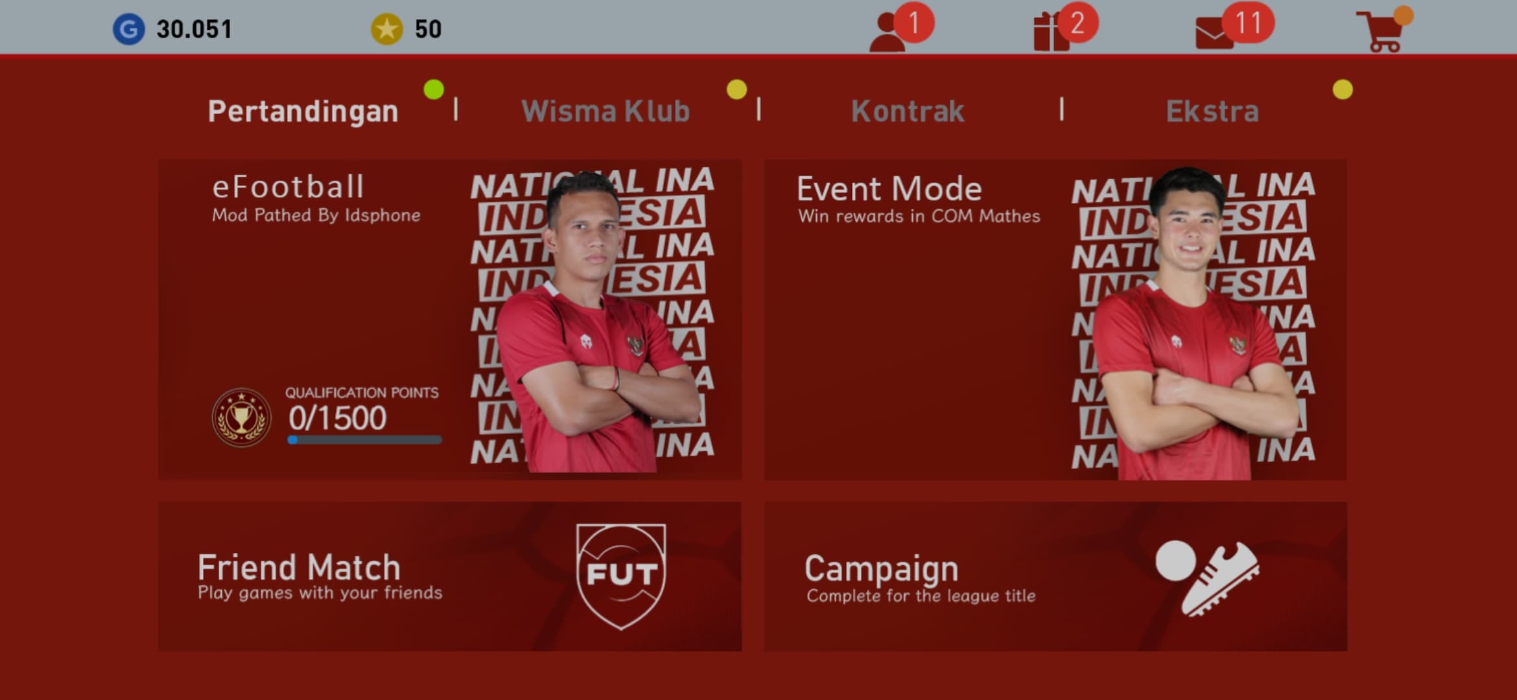The image size is (1517, 700).
Task: Switch to the Wisma Klub tab
Action: (x=606, y=111)
